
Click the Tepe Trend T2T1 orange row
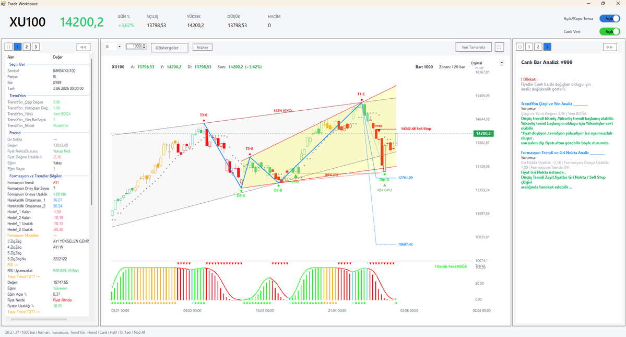pyautogui.click(x=48, y=277)
